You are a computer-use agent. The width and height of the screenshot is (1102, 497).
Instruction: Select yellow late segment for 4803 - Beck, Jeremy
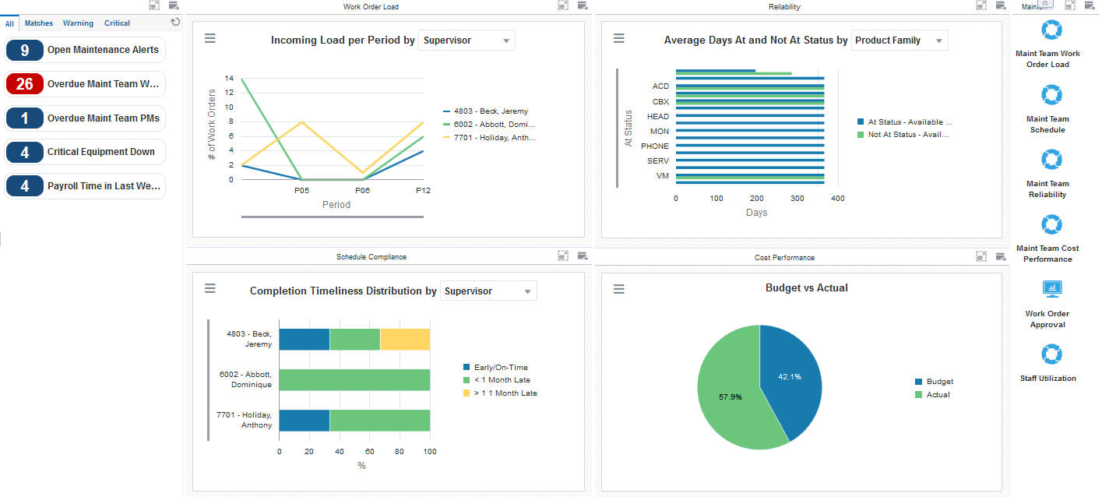pyautogui.click(x=405, y=340)
